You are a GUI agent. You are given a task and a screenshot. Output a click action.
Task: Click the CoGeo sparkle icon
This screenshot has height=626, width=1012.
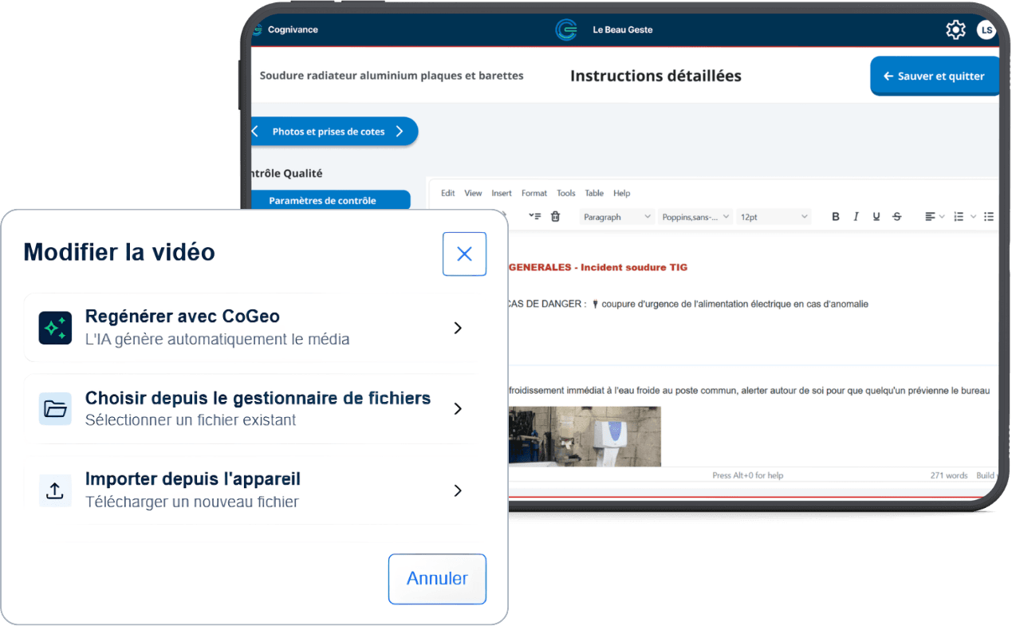point(55,328)
